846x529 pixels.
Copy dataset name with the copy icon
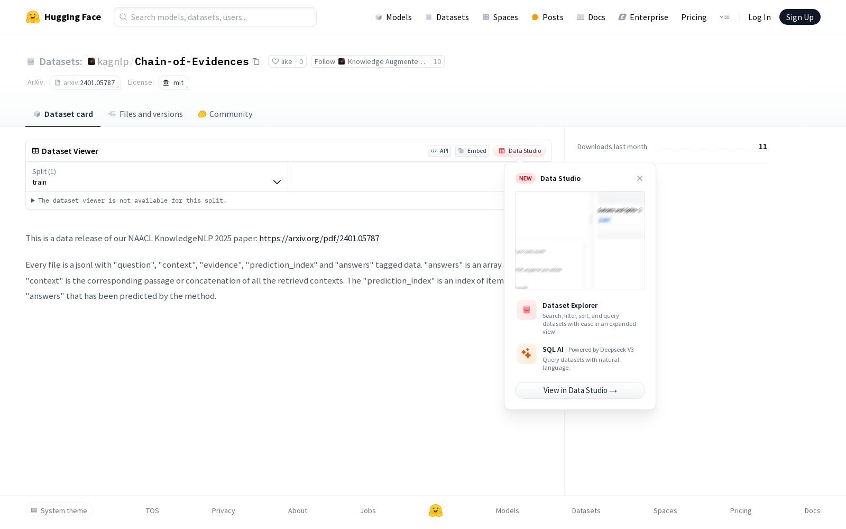pyautogui.click(x=256, y=61)
